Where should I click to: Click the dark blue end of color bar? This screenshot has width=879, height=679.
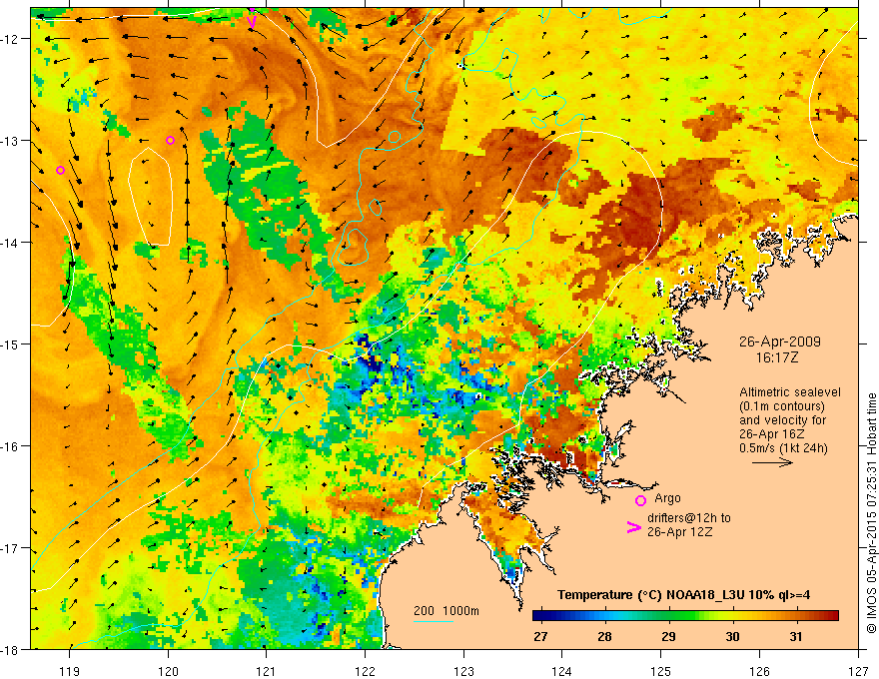point(539,616)
